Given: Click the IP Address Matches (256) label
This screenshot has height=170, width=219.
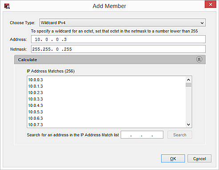Looking at the screenshot, I should tap(51, 71).
